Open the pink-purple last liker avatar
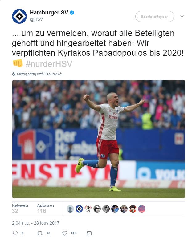 (142, 209)
